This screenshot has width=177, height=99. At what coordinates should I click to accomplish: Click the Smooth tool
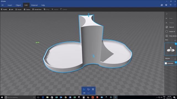pos(19,10)
